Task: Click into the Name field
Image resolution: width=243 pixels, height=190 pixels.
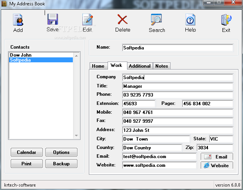Action: pos(178,48)
